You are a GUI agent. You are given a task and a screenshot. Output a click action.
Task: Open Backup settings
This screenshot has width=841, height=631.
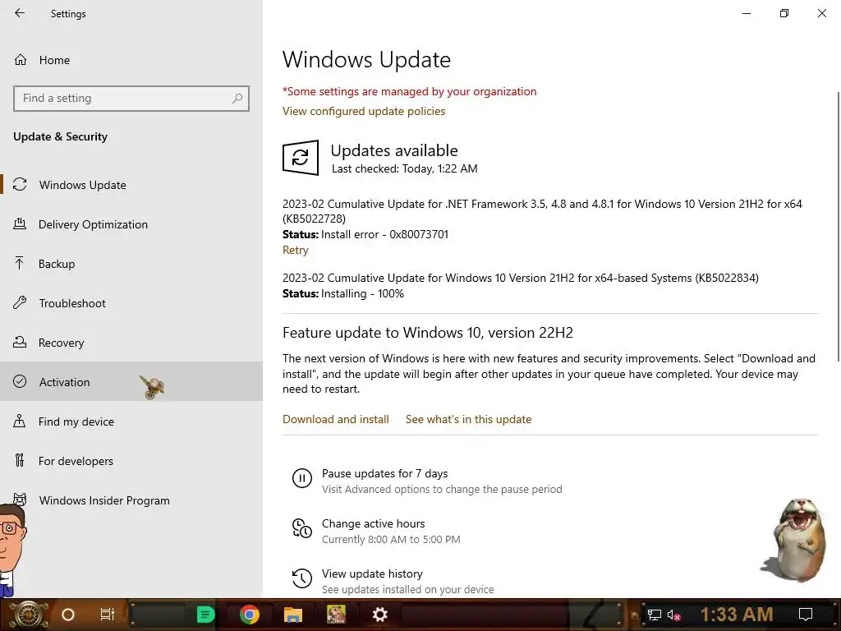[131, 264]
